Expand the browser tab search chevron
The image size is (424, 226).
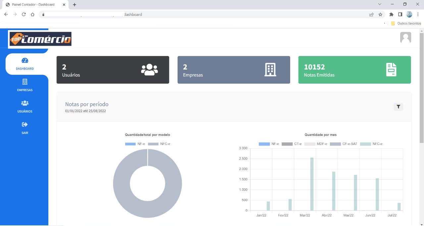[380, 4]
